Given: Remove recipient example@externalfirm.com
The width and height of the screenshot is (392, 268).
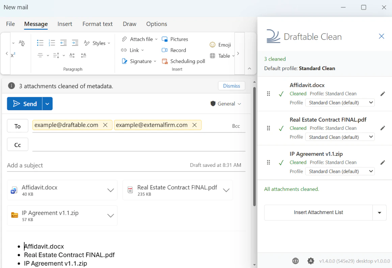Looking at the screenshot, I should point(194,125).
